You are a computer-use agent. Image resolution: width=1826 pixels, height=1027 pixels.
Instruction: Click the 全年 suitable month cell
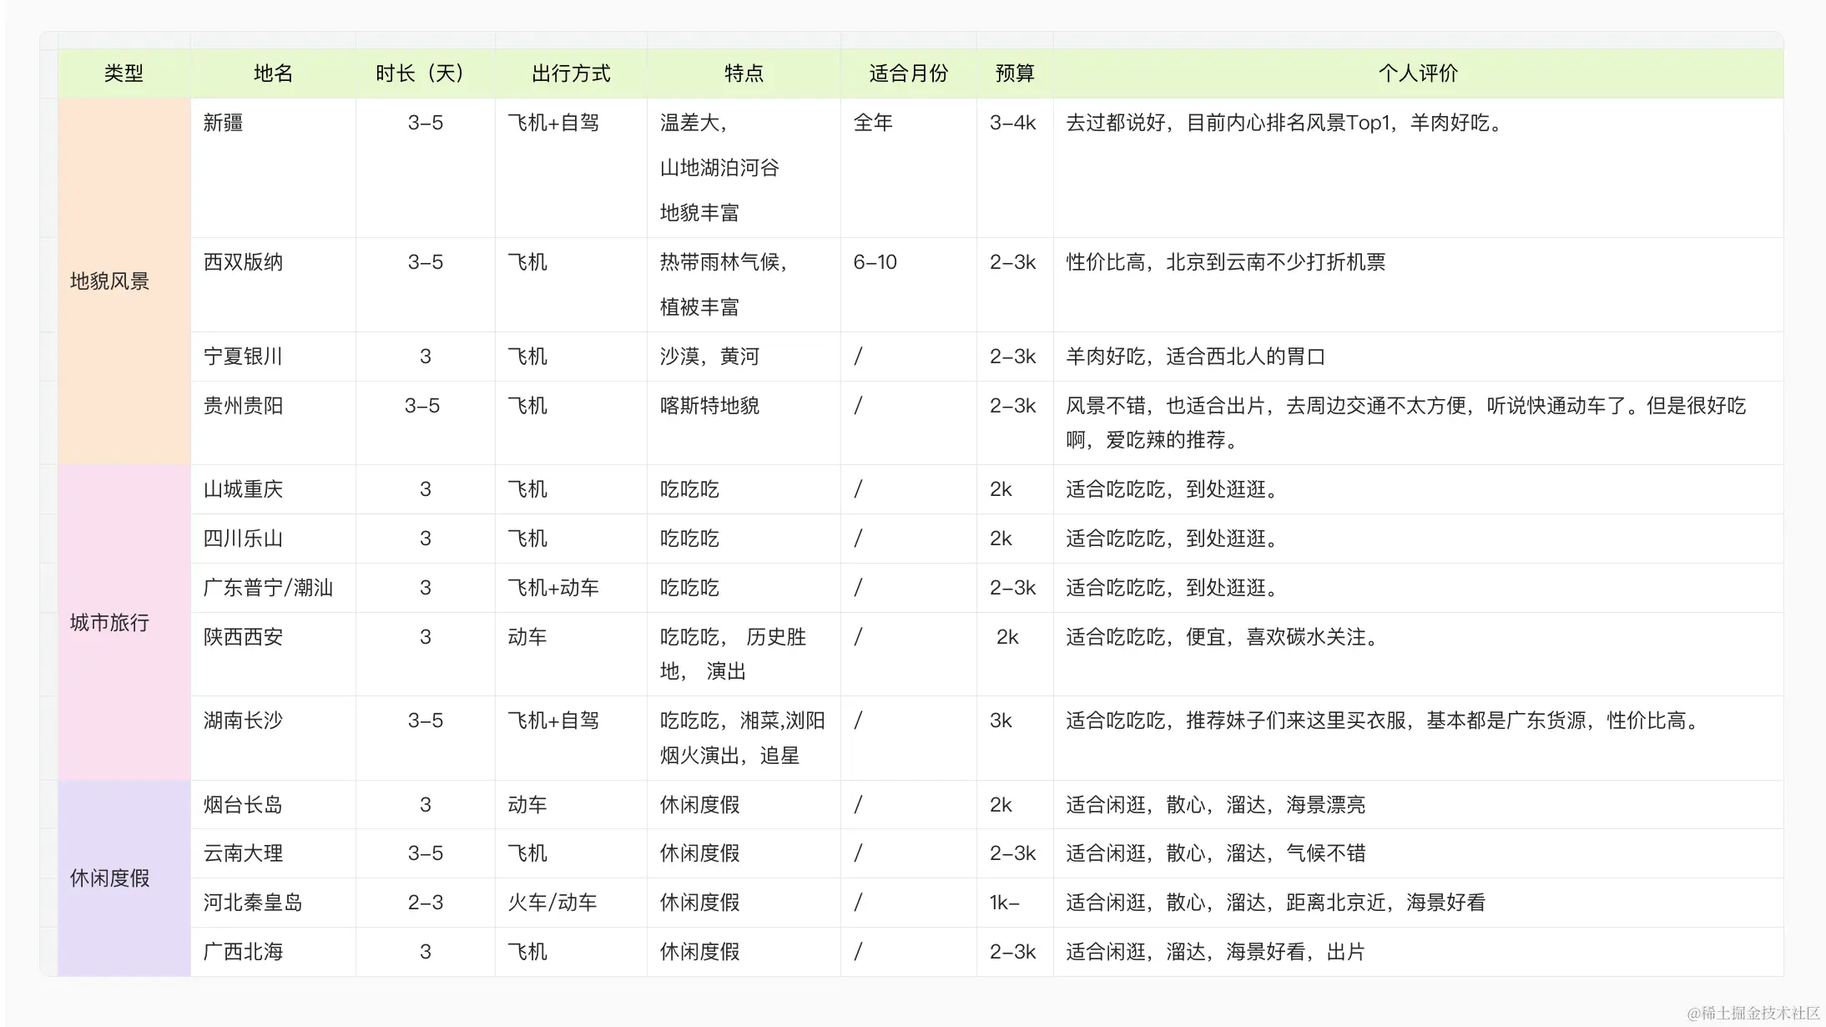coord(873,123)
